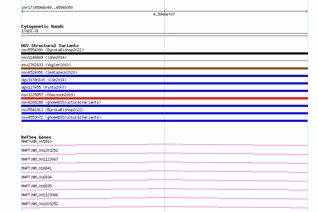Click the cytogenetic band 17q21.31 bar
The image size is (318, 212).
[164, 35]
